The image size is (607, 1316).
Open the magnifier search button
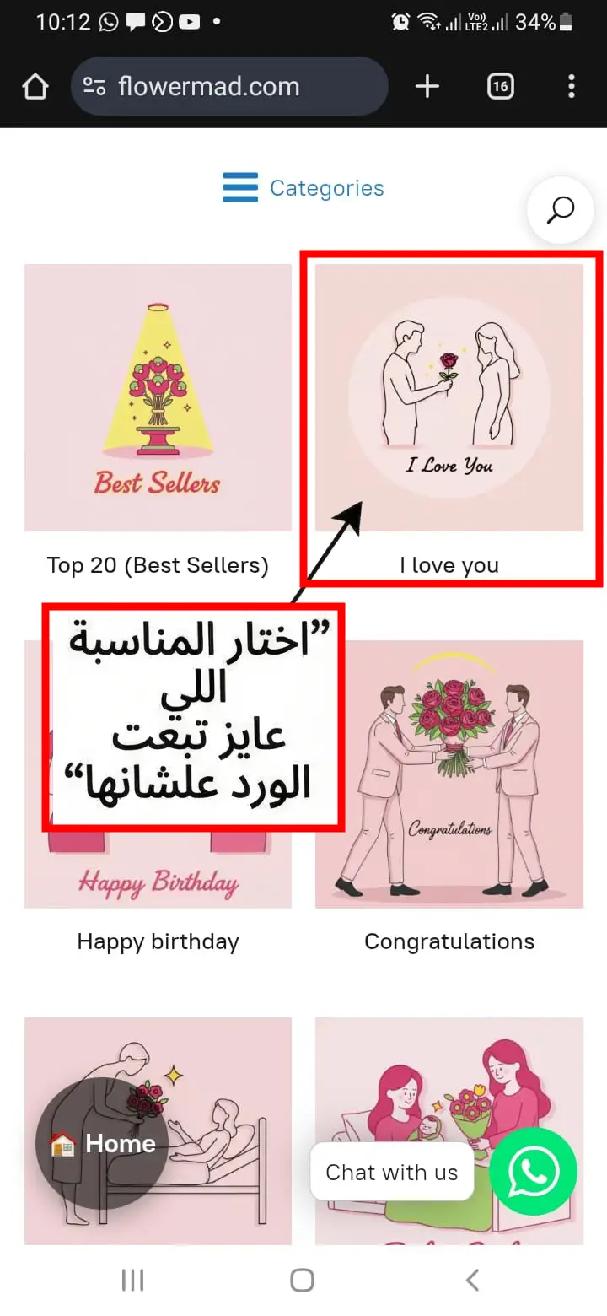[561, 209]
